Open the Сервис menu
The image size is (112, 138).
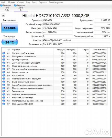click(x=21, y=2)
